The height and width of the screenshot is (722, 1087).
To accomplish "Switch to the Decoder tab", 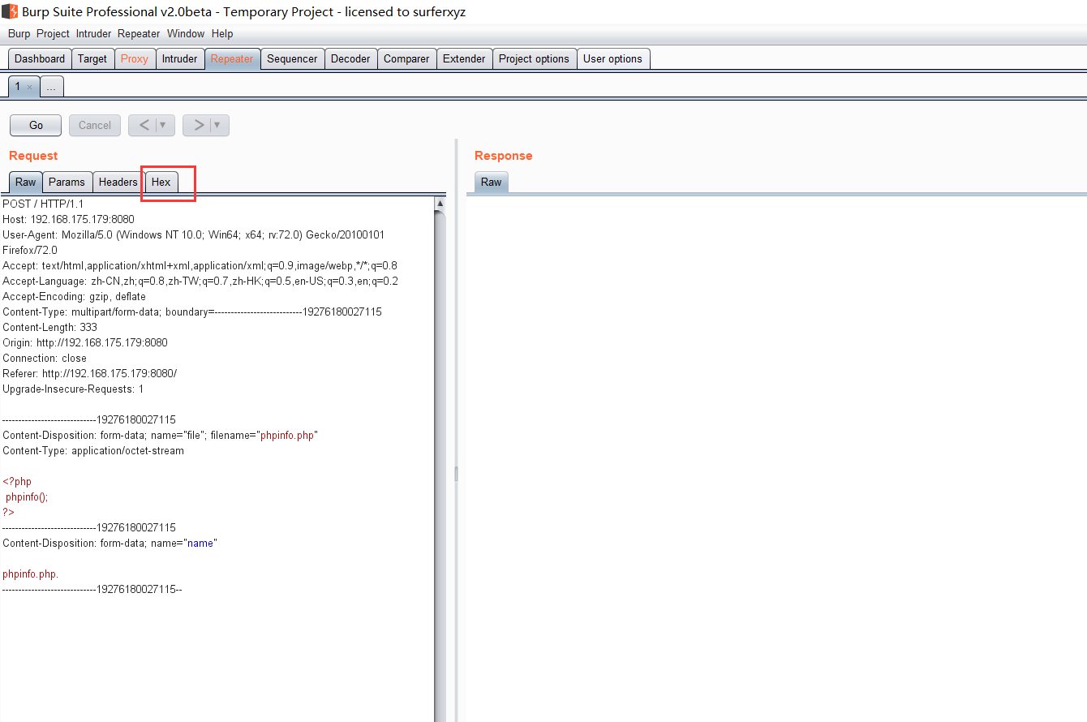I will [350, 59].
